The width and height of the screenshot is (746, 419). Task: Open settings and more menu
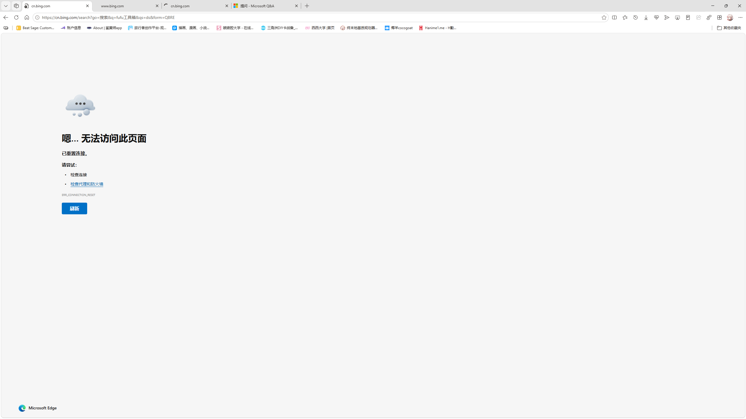pos(740,17)
